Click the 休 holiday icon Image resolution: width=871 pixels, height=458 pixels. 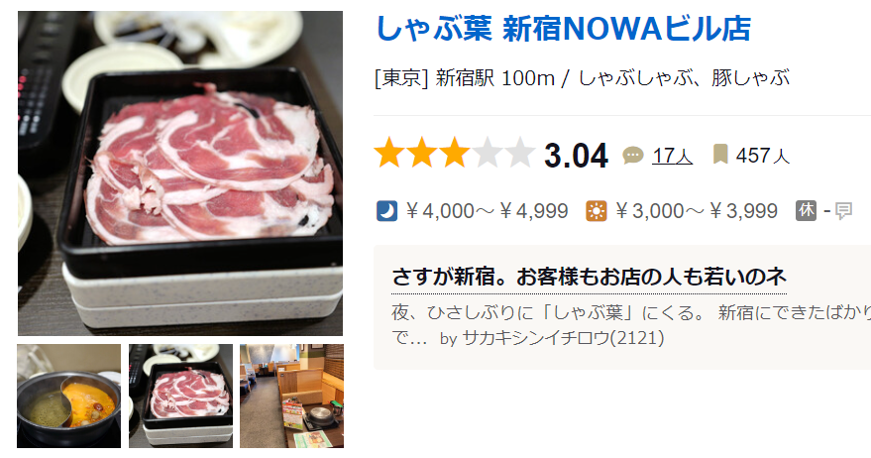pos(806,210)
